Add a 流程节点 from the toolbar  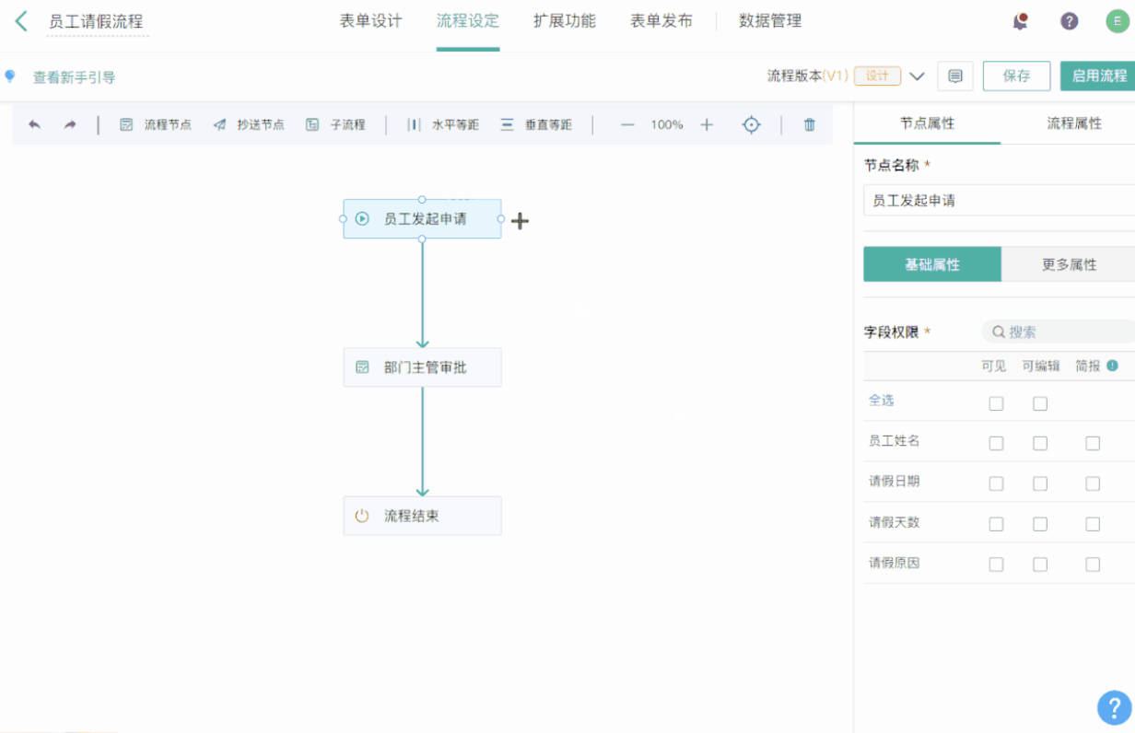tap(156, 124)
